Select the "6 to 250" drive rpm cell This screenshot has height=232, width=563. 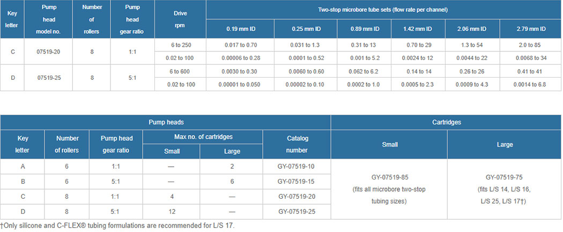[180, 46]
